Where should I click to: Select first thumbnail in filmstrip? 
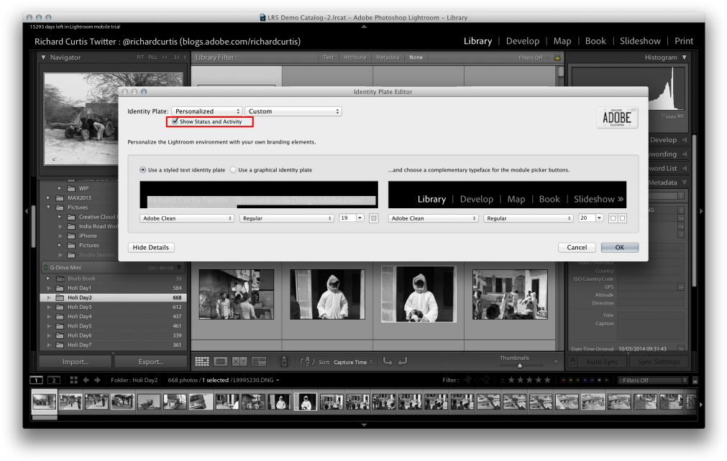44,401
